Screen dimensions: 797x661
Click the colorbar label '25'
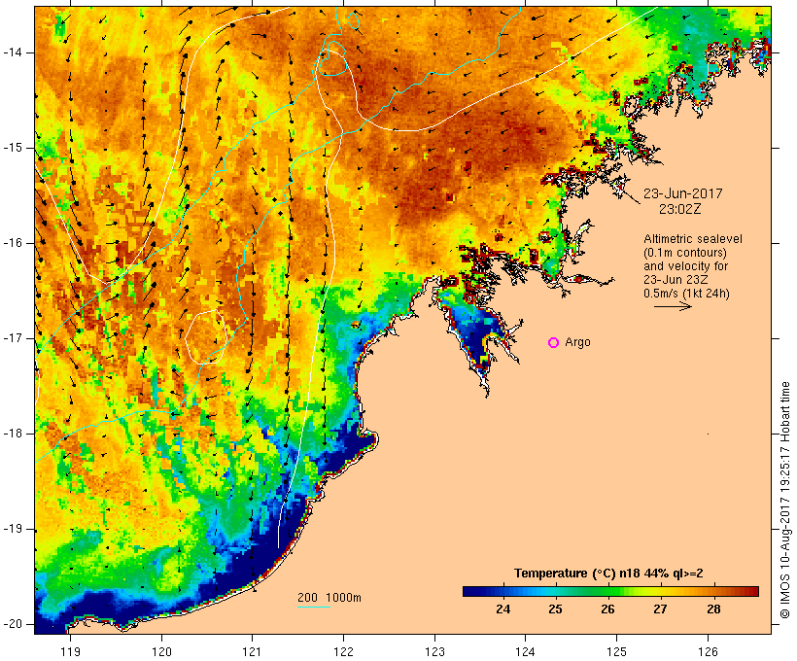click(x=555, y=609)
